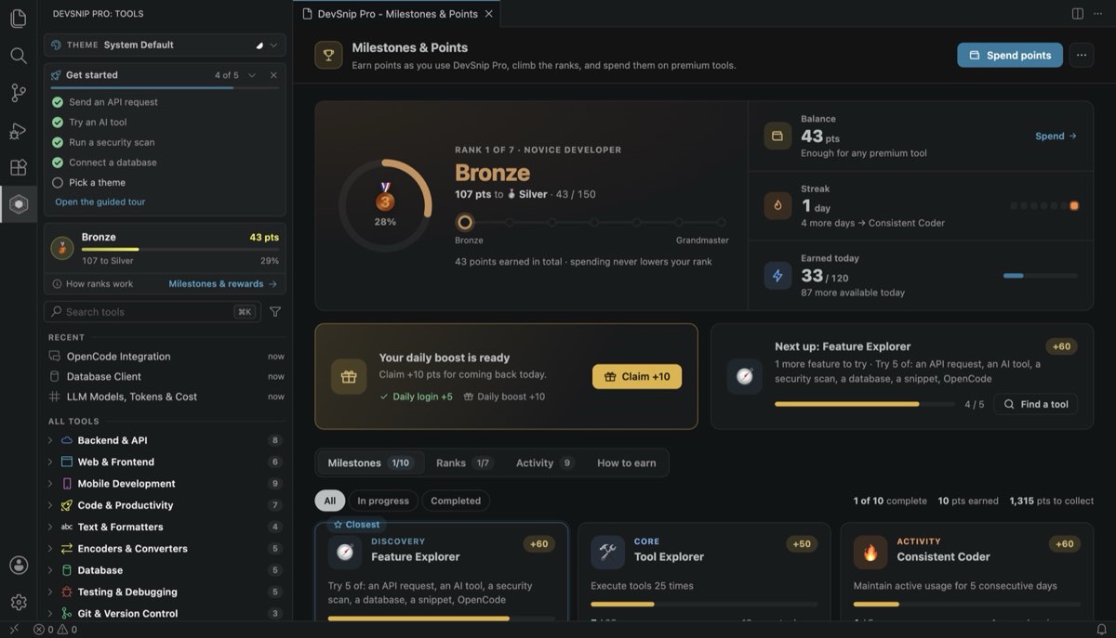Viewport: 1116px width, 638px height.
Task: Open Source Control in activity bar
Action: click(18, 93)
